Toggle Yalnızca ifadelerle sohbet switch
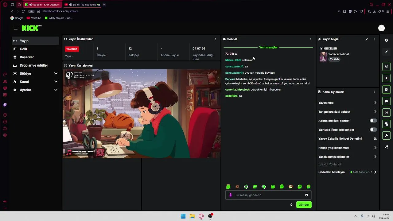 (373, 130)
